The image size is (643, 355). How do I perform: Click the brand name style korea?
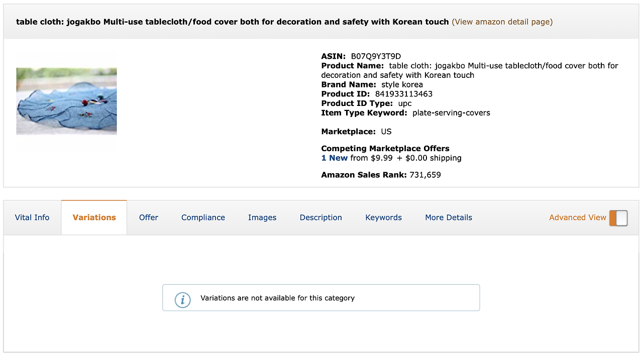[x=402, y=84]
